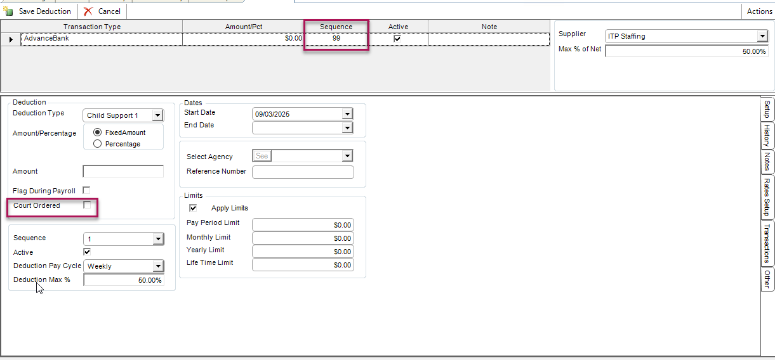Switch to the Other side tab
Viewport: 775px width, 360px height.
[x=767, y=279]
